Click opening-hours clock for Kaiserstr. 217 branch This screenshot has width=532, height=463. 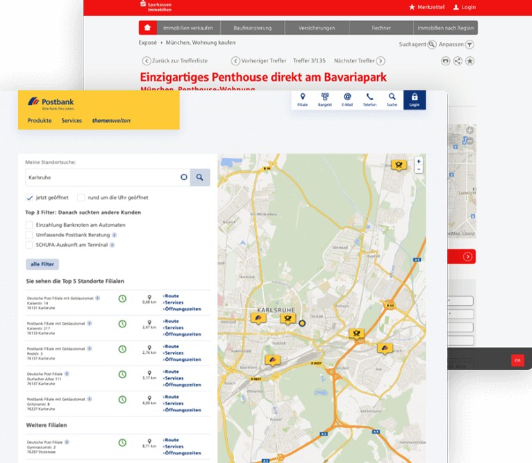click(122, 324)
